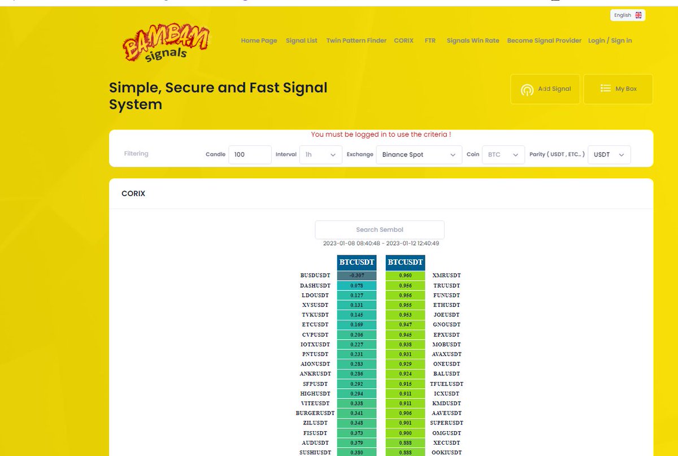
Task: Open the My Box button
Action: click(x=618, y=89)
